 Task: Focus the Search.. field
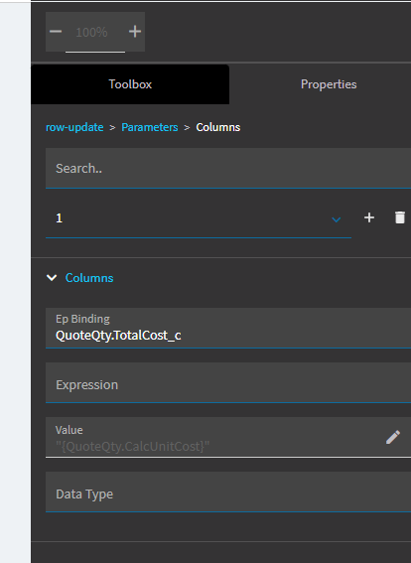[x=228, y=169]
